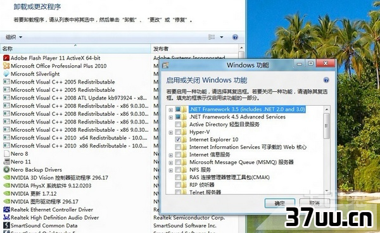The width and height of the screenshot is (380, 233).
Task: Click the NVIDIA 3D Vision icon
Action: coord(6,178)
